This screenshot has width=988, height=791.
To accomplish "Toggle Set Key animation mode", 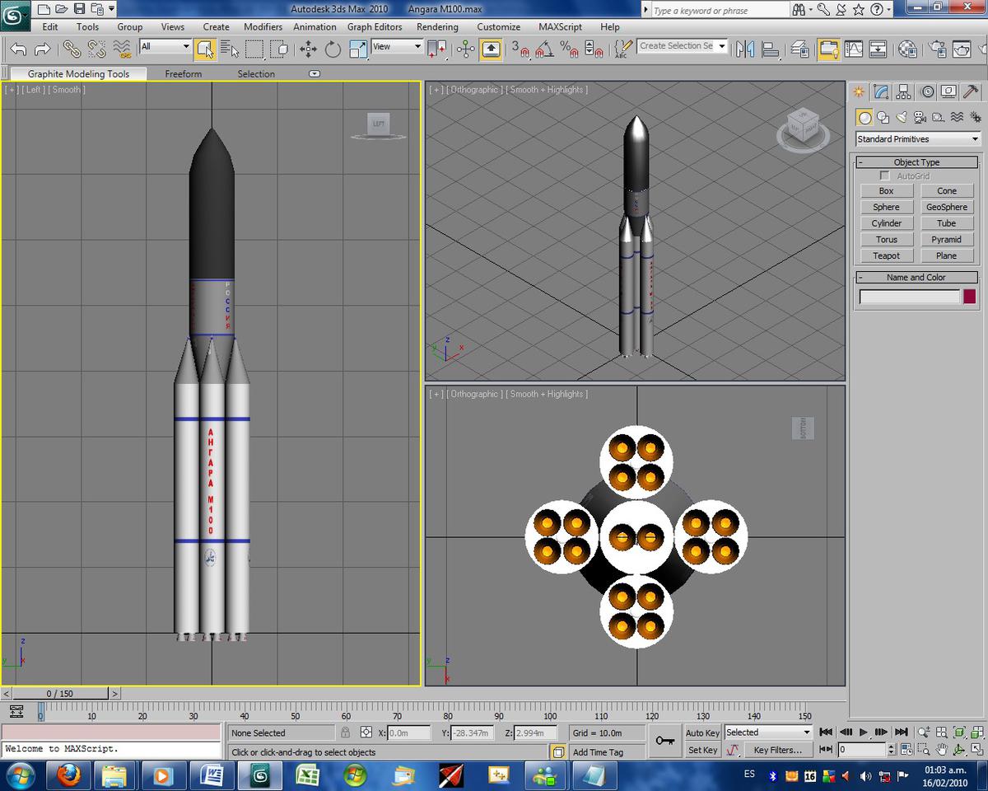I will (x=702, y=750).
